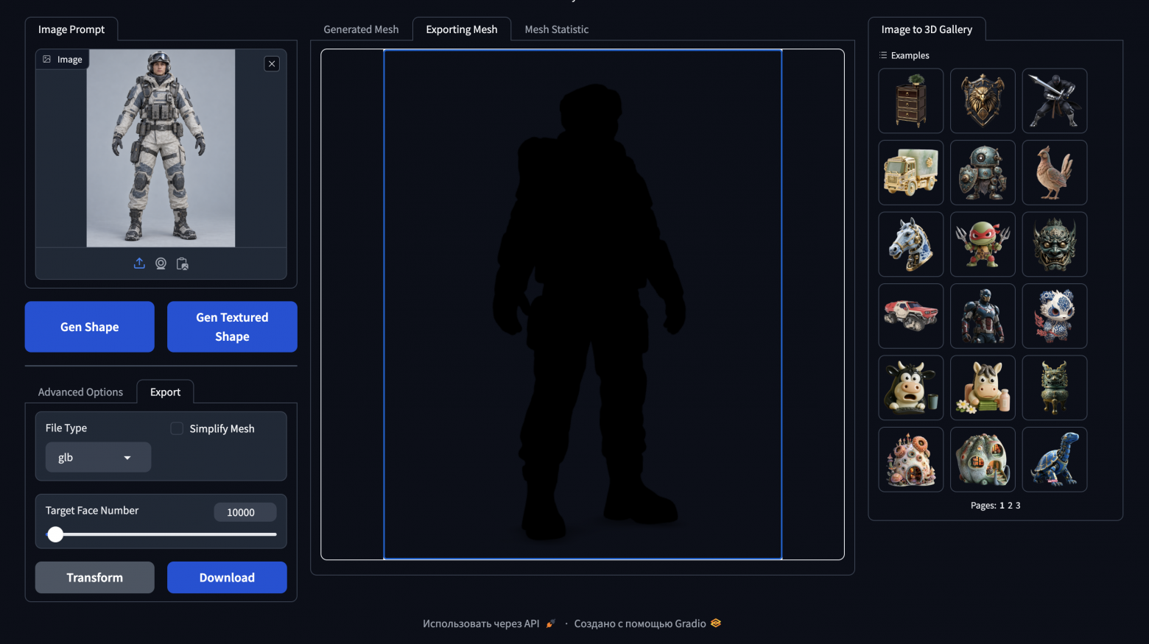Click the Target Face Number slider handle
This screenshot has height=644, width=1149.
click(55, 535)
